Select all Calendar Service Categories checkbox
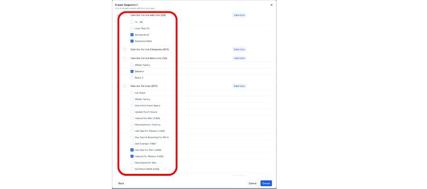The width and height of the screenshot is (427, 189). 125,49
